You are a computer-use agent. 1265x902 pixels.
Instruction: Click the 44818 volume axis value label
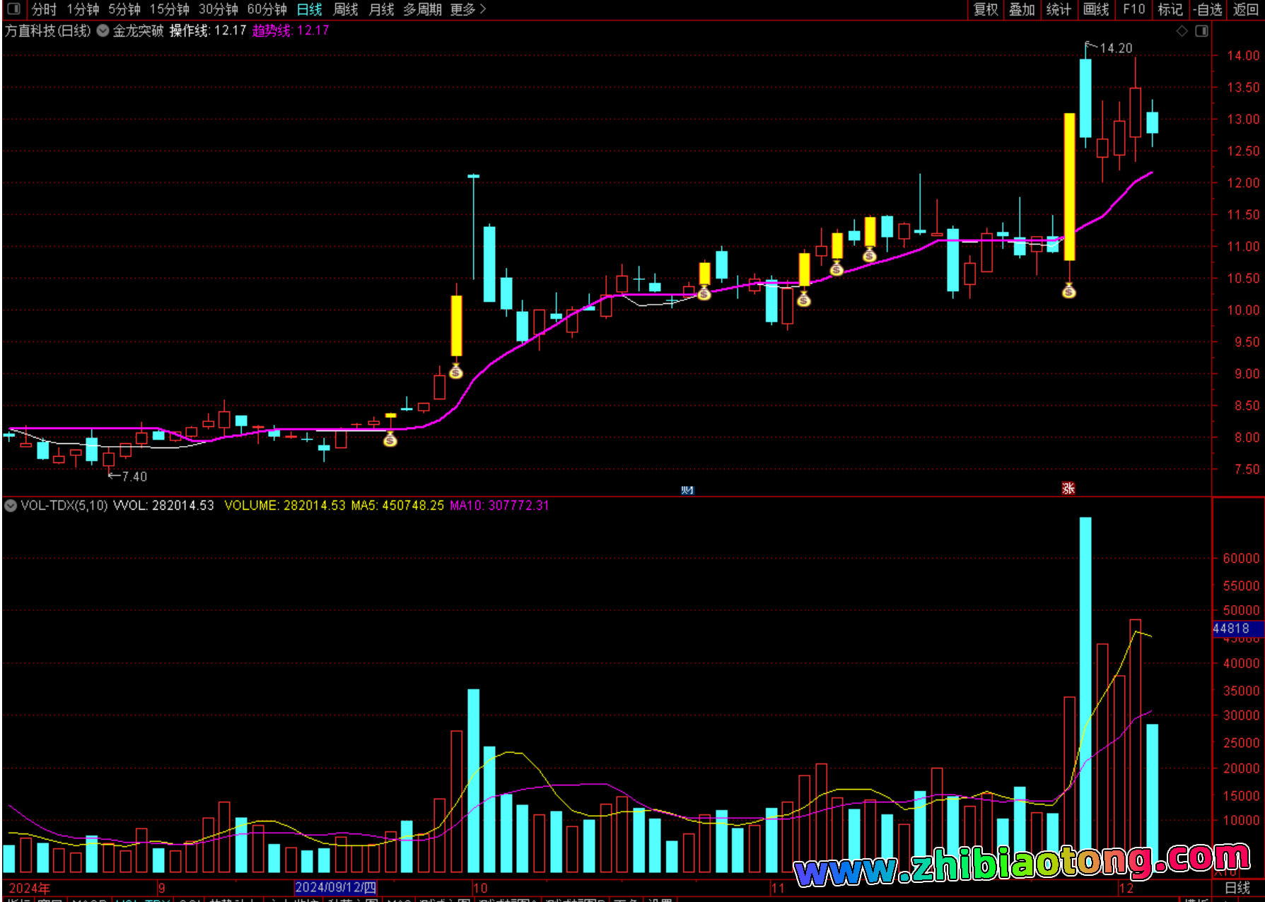(1231, 628)
